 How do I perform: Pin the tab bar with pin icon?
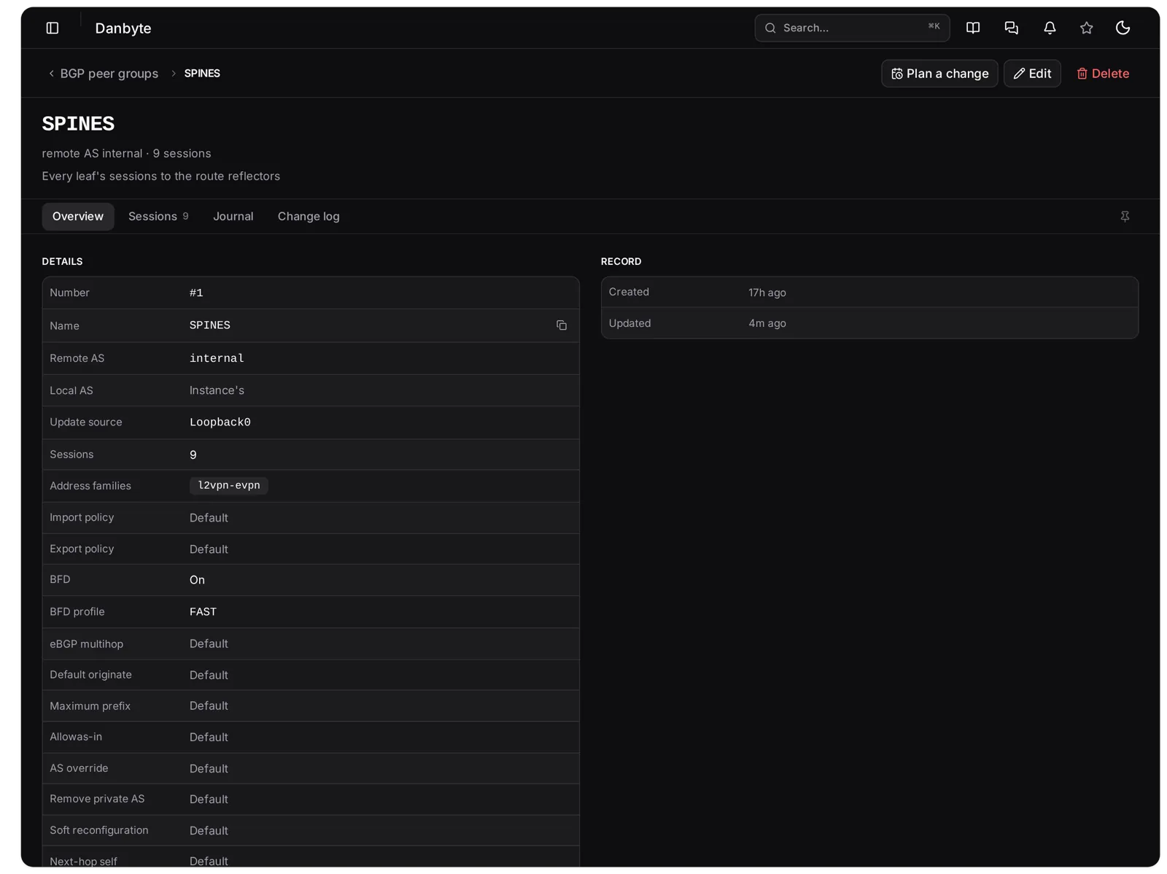tap(1125, 217)
